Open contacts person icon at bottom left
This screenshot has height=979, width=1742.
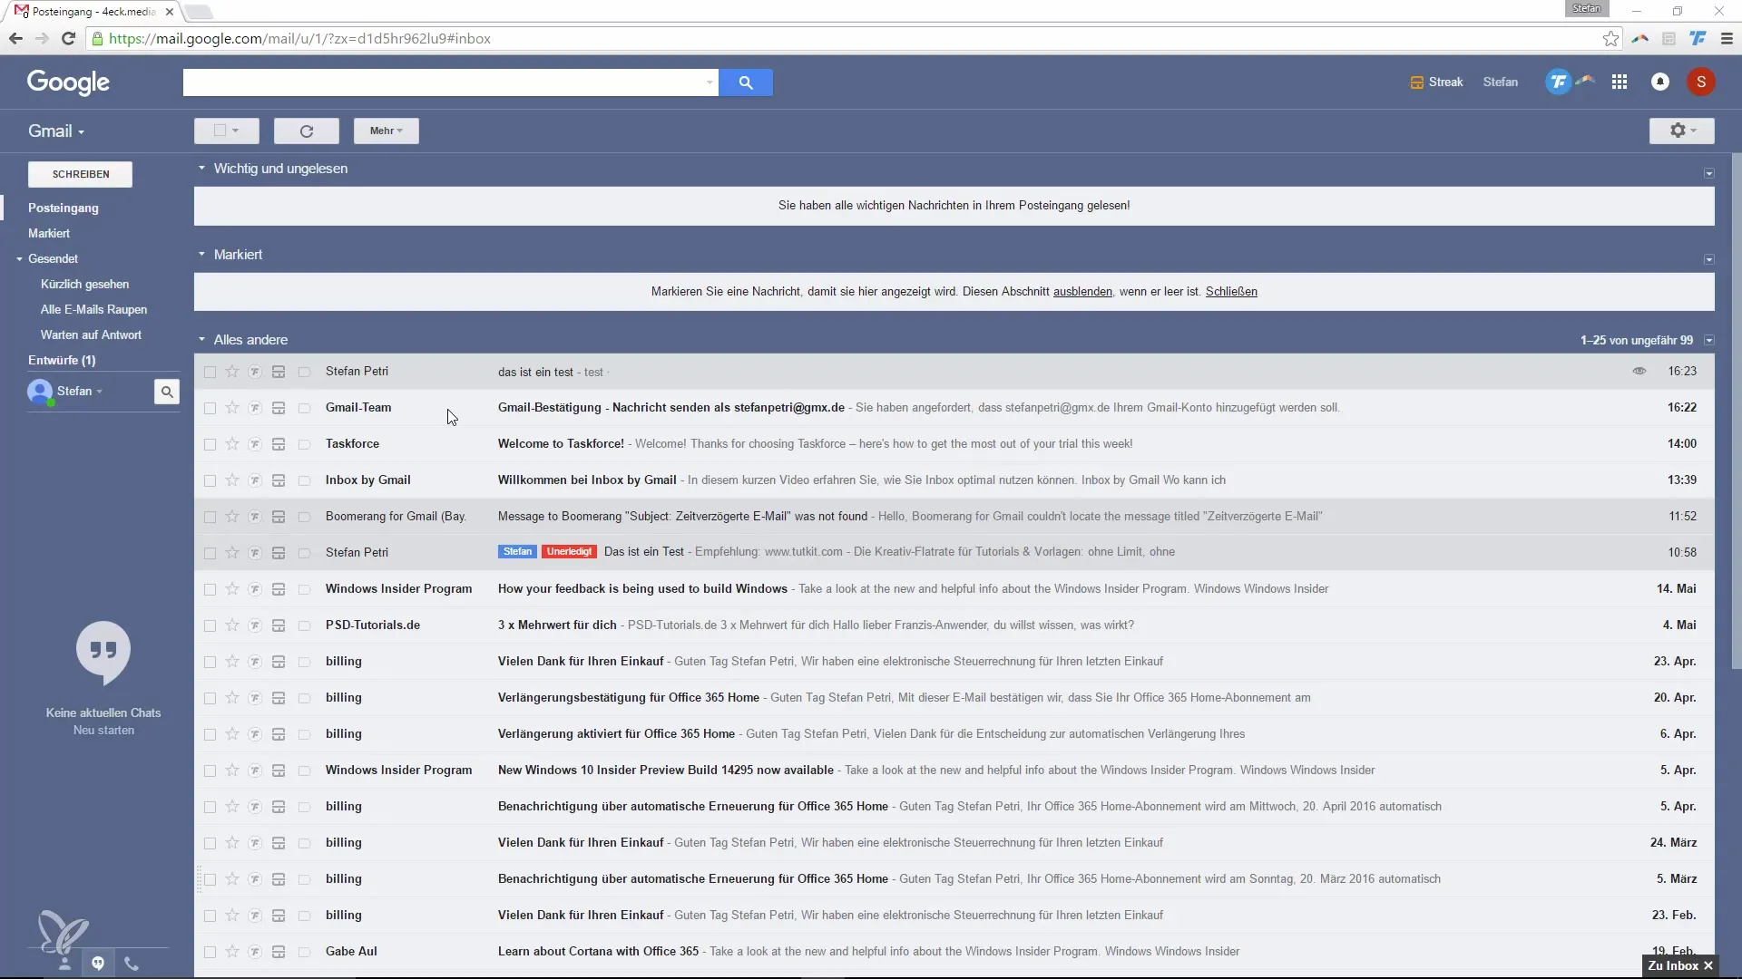[x=64, y=964]
